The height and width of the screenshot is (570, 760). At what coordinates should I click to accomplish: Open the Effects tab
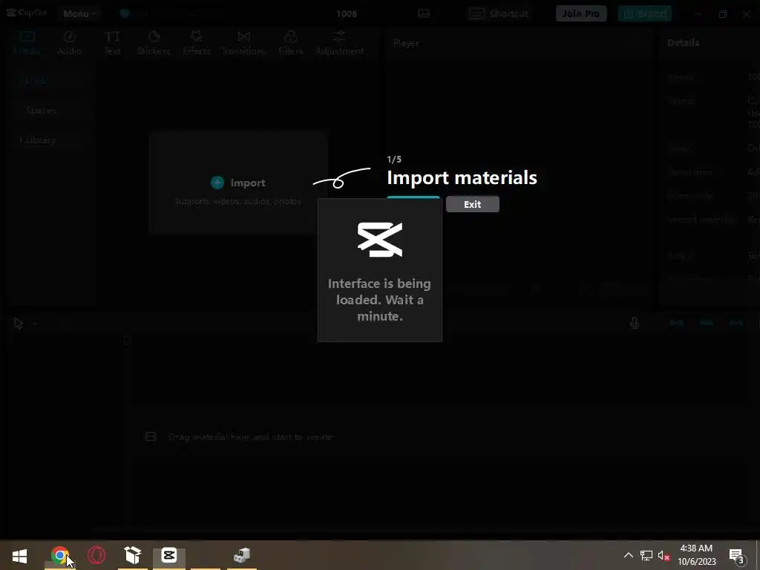click(196, 43)
